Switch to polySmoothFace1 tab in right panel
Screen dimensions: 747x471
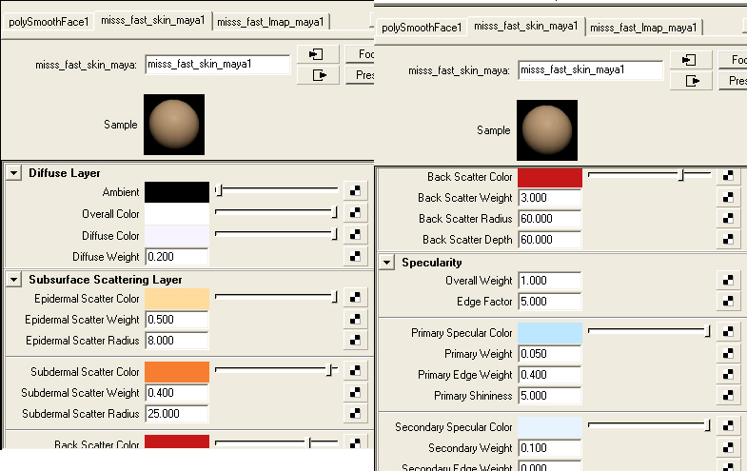click(x=422, y=28)
